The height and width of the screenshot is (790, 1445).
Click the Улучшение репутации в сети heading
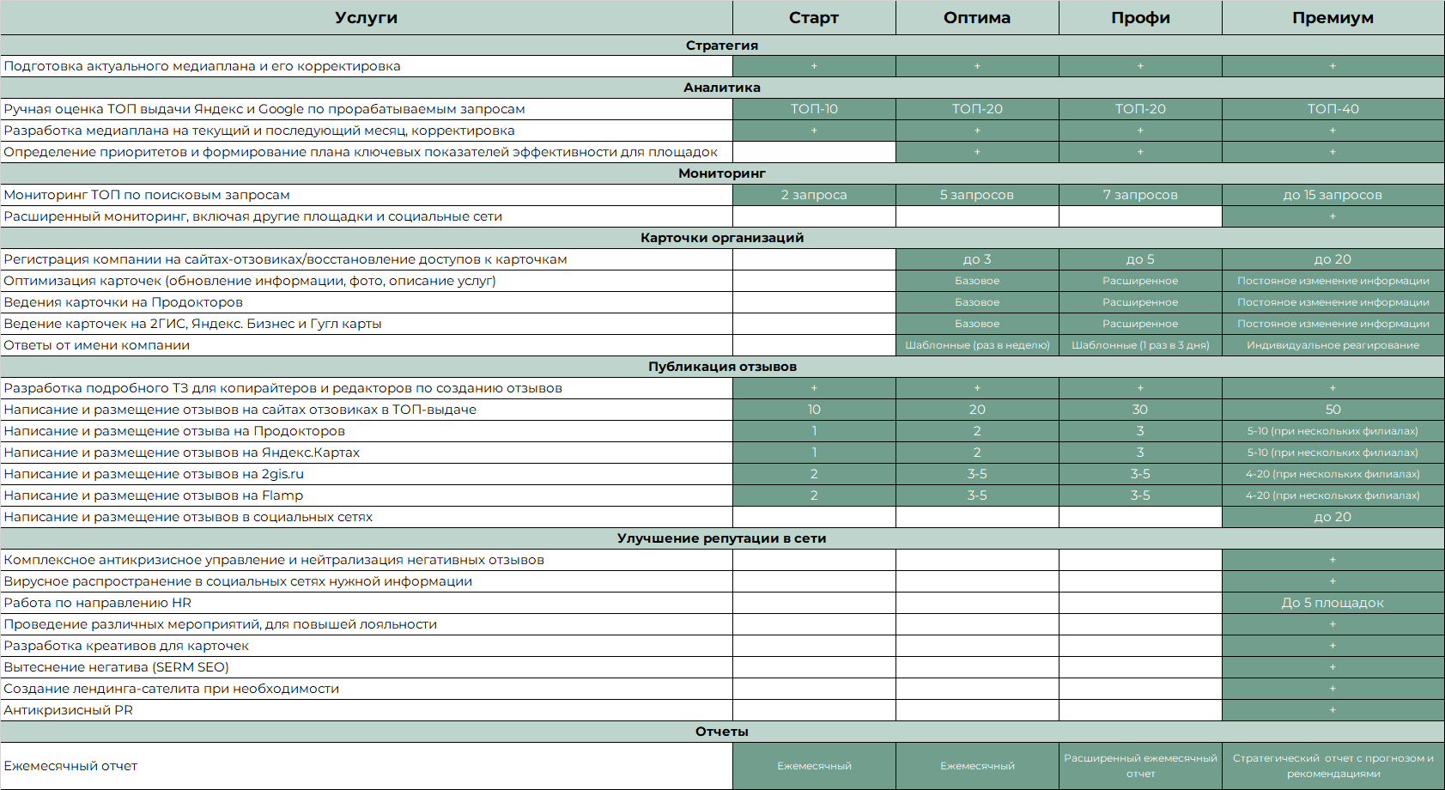pyautogui.click(x=721, y=538)
